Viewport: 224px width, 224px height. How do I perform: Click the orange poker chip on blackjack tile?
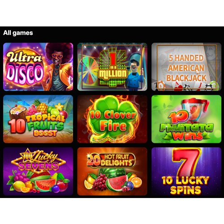[x=160, y=86]
